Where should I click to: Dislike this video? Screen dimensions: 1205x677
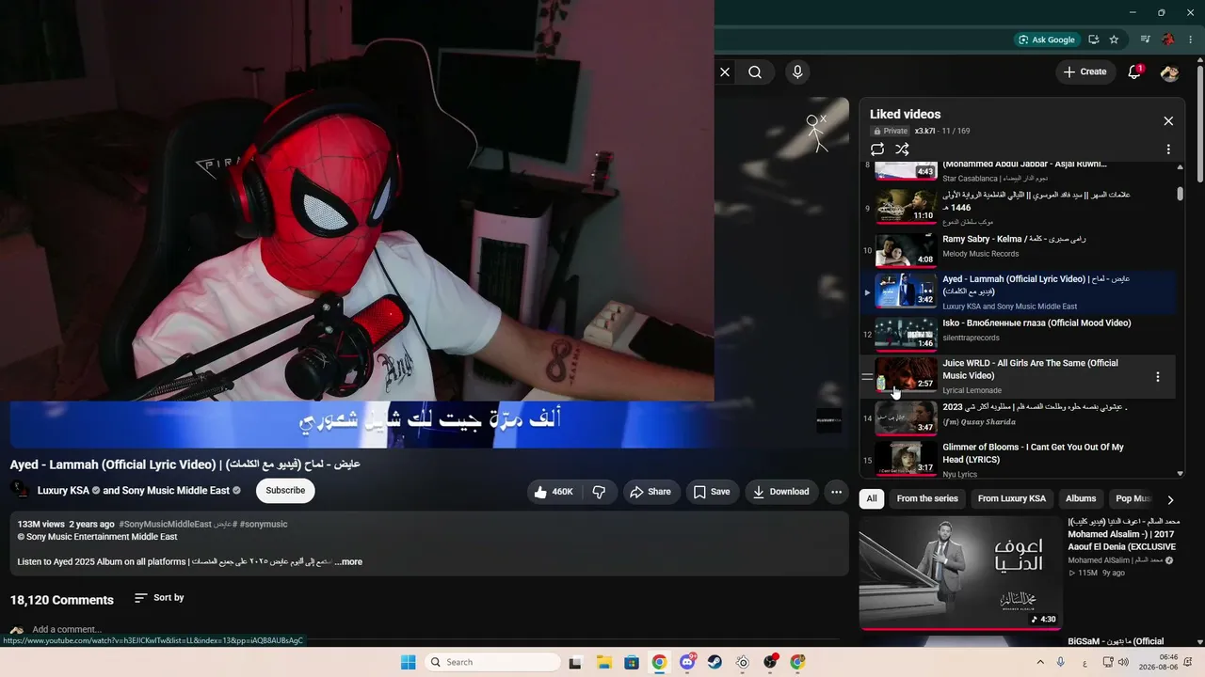(x=599, y=492)
